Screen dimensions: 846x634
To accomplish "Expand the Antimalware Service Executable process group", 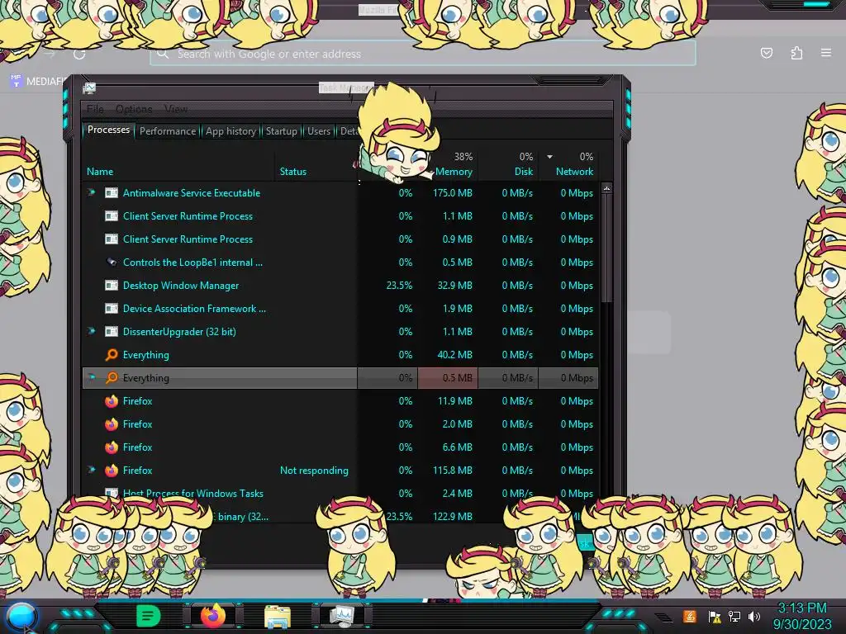I will click(x=92, y=192).
